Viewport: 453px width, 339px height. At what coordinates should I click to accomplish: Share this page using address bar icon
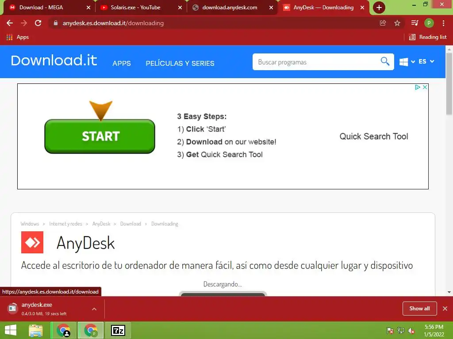[x=383, y=23]
